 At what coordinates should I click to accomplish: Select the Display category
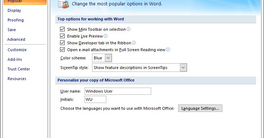pos(14,10)
